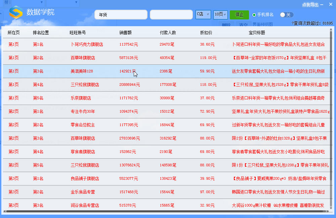Click the discount price 119.00元
The width and height of the screenshot is (336, 218).
[x=208, y=58]
